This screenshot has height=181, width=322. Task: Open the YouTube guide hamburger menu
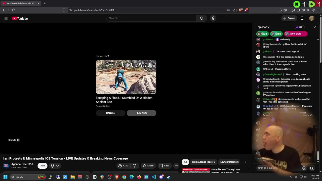pos(6,18)
